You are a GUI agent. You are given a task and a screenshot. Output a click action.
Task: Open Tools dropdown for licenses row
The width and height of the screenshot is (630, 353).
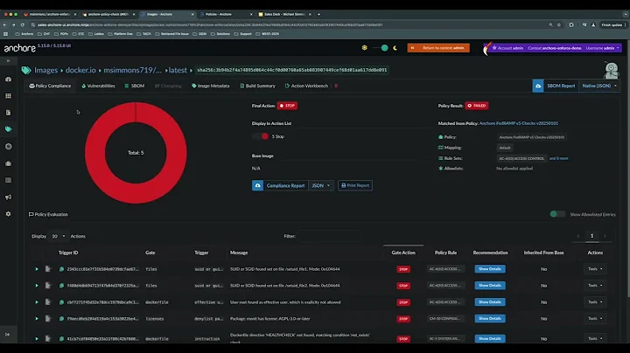click(x=595, y=319)
